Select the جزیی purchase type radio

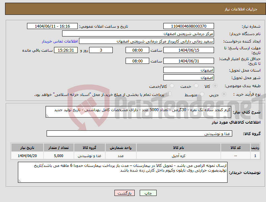tap(224, 94)
